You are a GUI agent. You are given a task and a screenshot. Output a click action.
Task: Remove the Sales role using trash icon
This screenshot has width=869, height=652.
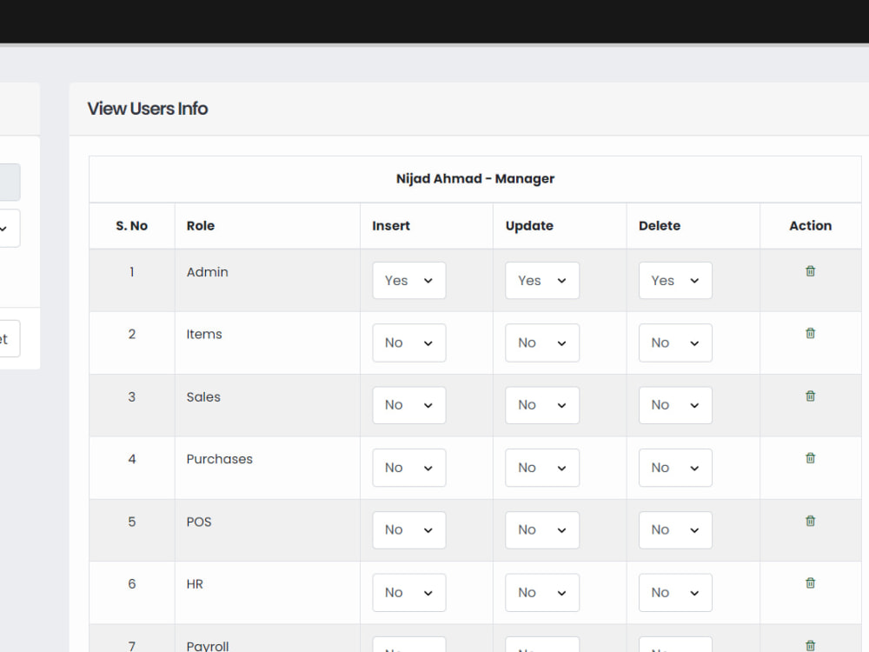[810, 396]
